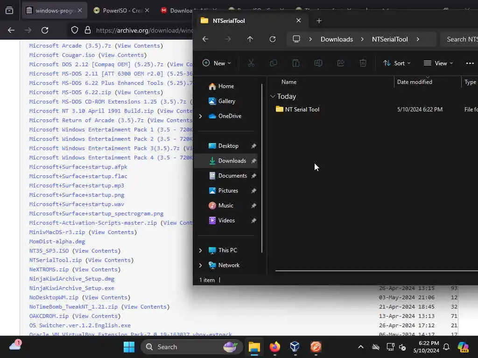Click the Cut icon in Explorer toolbar
The height and width of the screenshot is (358, 478).
(251, 63)
